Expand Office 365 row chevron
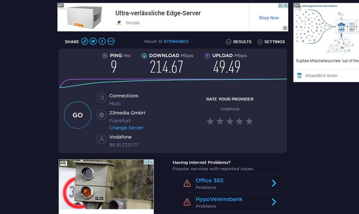 coord(274,183)
